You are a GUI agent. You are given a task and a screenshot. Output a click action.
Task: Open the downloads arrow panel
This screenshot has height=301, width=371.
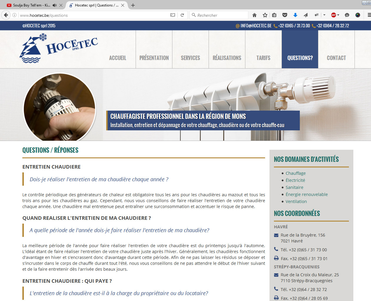click(295, 15)
